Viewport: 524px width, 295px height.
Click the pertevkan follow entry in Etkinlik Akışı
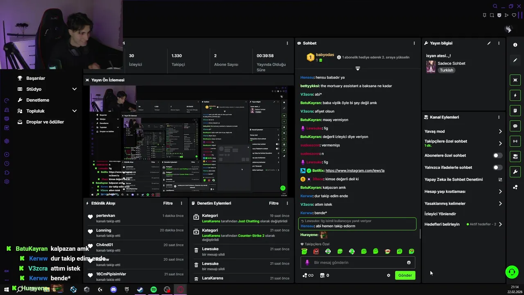click(136, 218)
